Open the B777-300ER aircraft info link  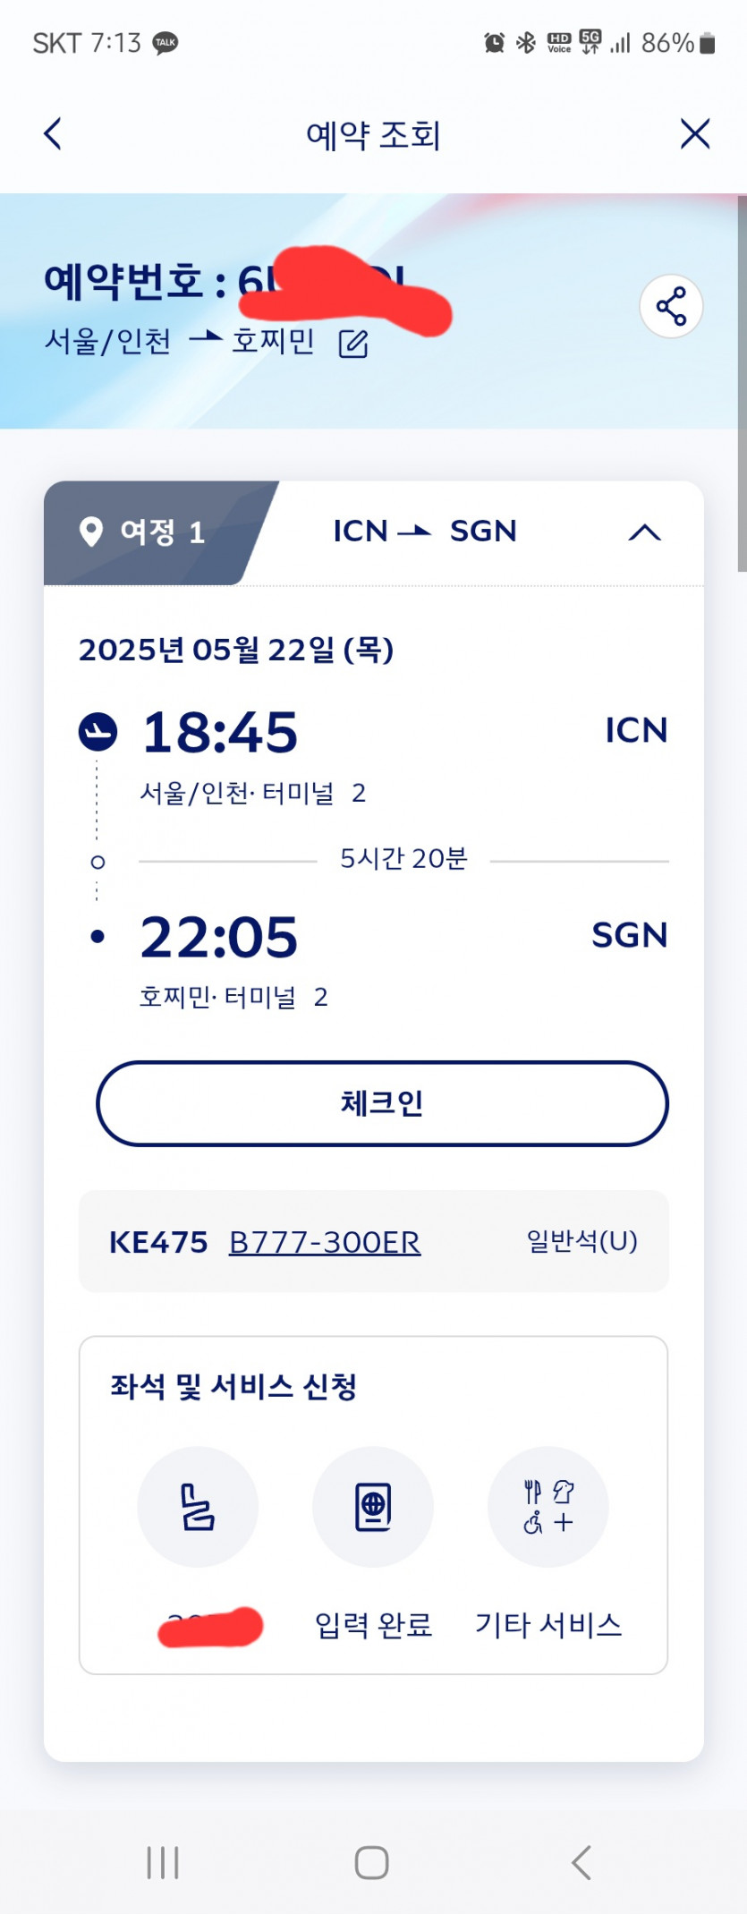(325, 1242)
